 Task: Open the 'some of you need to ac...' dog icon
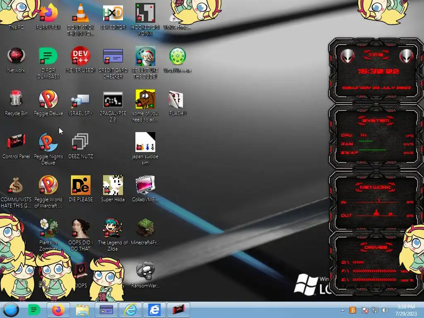pos(145,106)
